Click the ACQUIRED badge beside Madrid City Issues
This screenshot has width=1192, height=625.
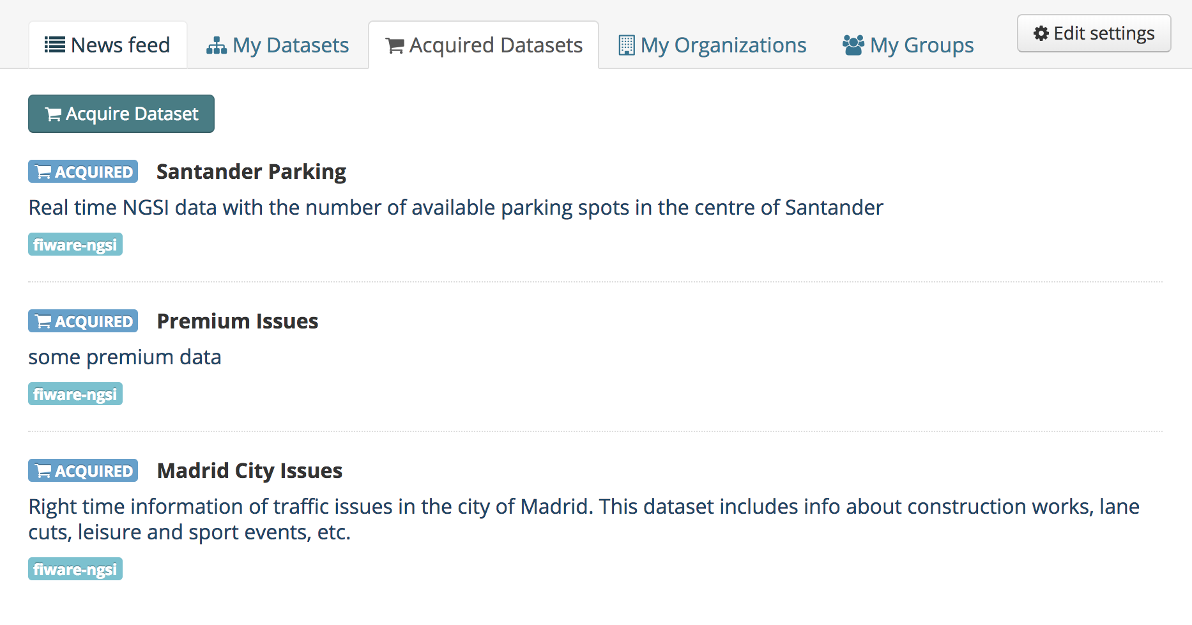[x=83, y=470]
